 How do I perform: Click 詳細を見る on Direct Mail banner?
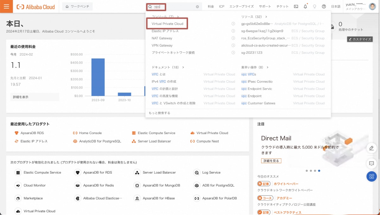(271, 161)
